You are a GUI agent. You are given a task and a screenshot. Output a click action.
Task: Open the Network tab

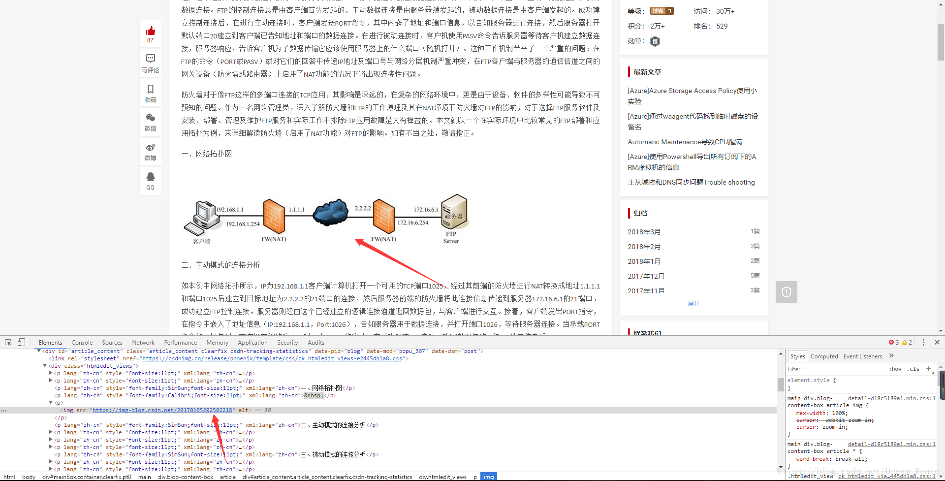point(143,343)
